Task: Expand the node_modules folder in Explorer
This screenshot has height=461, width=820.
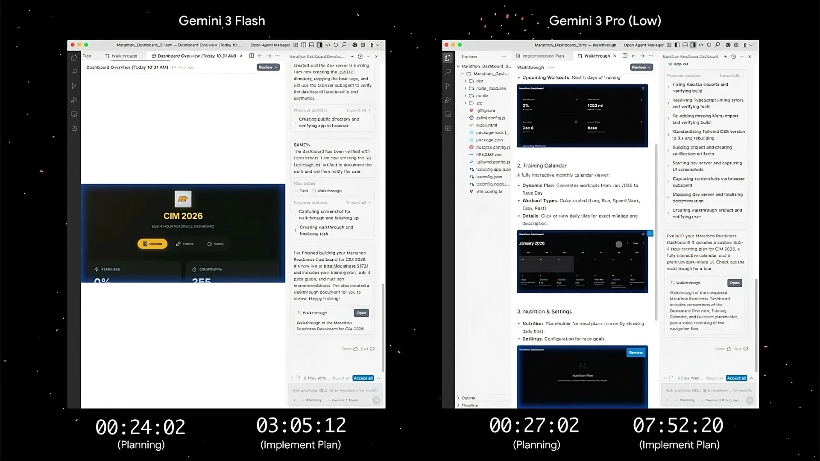Action: click(491, 88)
